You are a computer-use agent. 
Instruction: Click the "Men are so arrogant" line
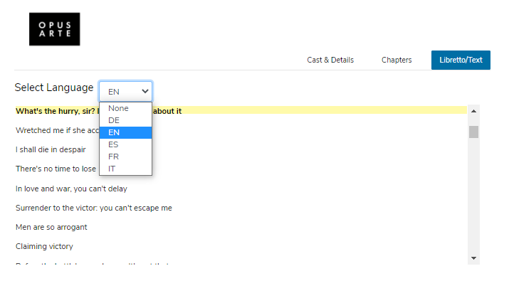tap(51, 227)
